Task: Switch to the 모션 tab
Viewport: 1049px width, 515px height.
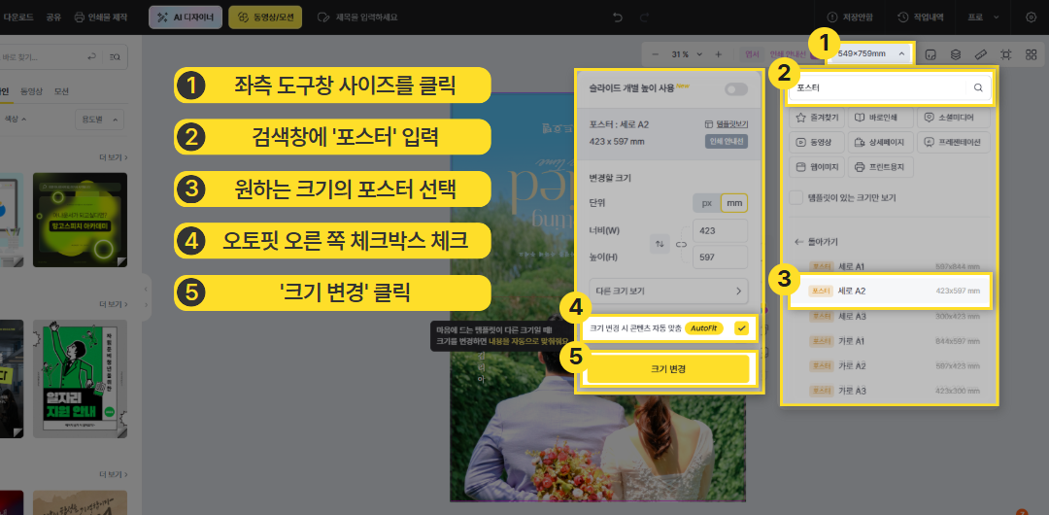Action: [61, 91]
